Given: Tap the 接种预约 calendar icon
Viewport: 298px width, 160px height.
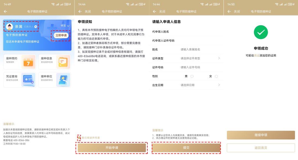Looking at the screenshot, I should coord(28,62).
